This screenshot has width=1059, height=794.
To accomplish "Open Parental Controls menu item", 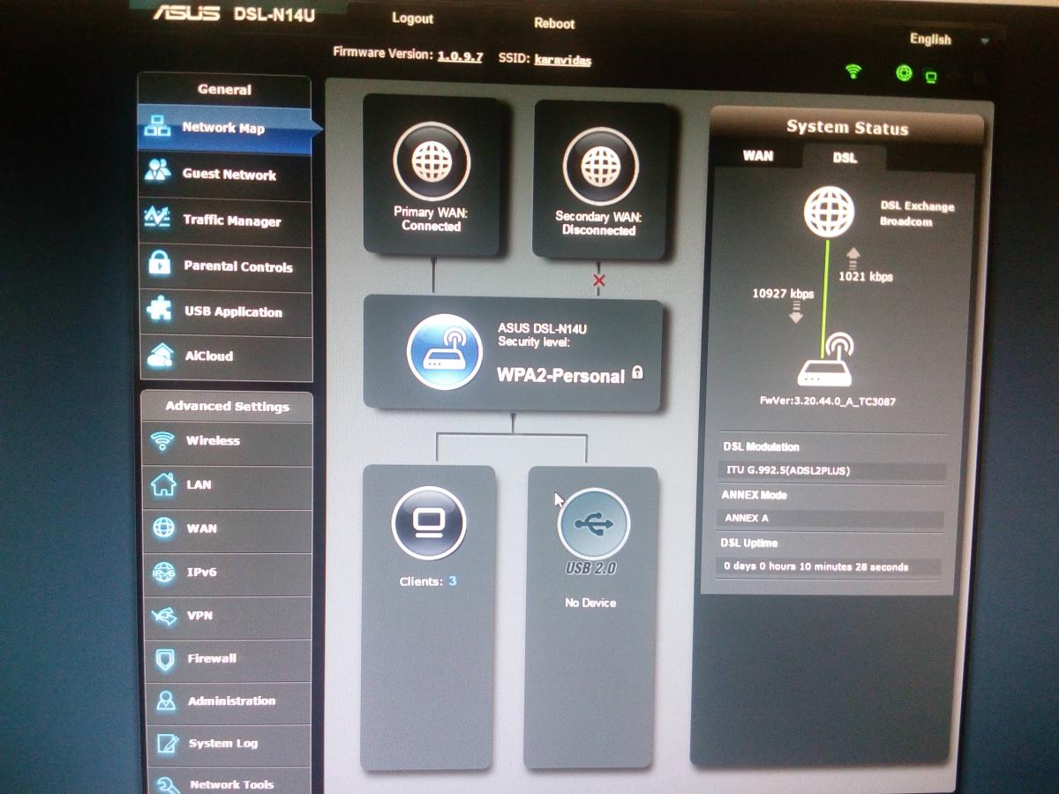I will [226, 266].
